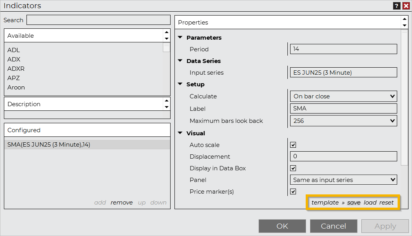Toggle the Price marker(s) checkbox
This screenshot has height=236, width=412.
(293, 191)
